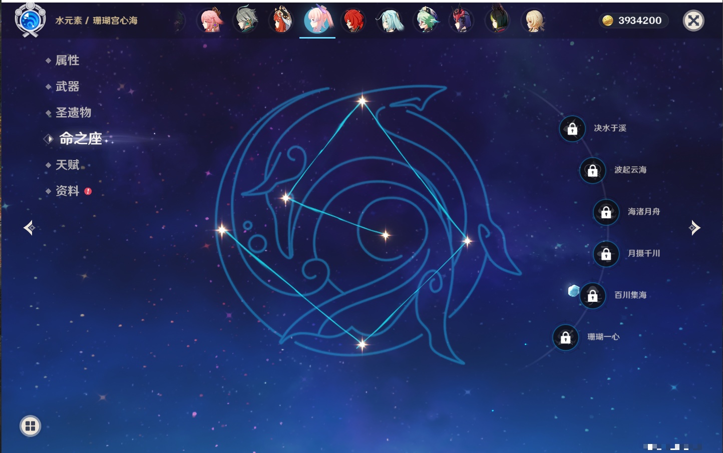The width and height of the screenshot is (723, 453).
Task: Select Kujou Sara's masked avatar
Action: 461,21
